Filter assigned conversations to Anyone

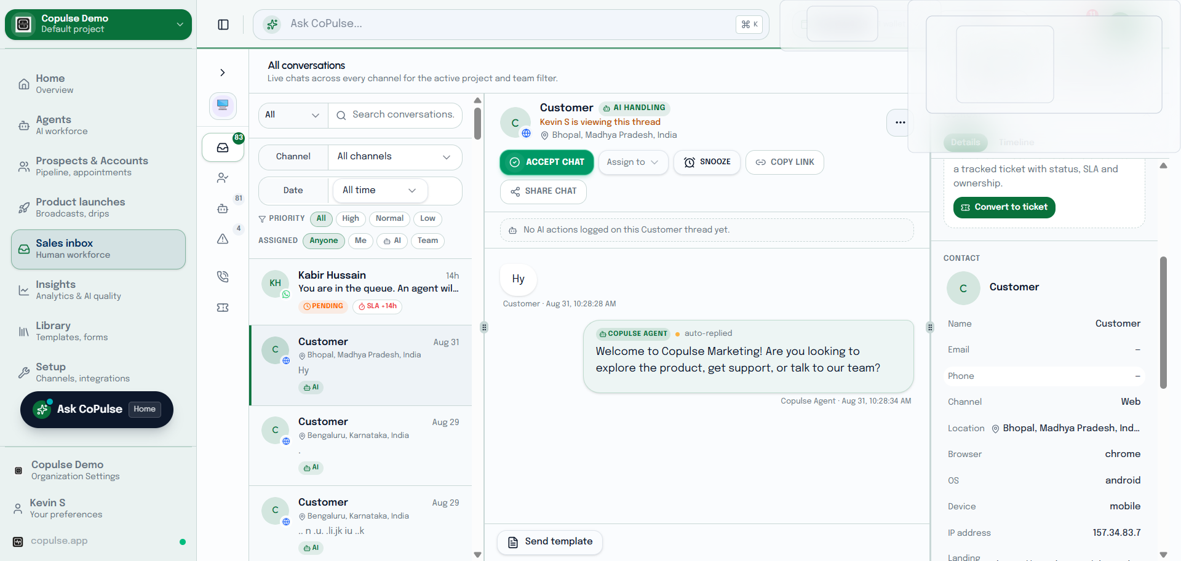324,241
